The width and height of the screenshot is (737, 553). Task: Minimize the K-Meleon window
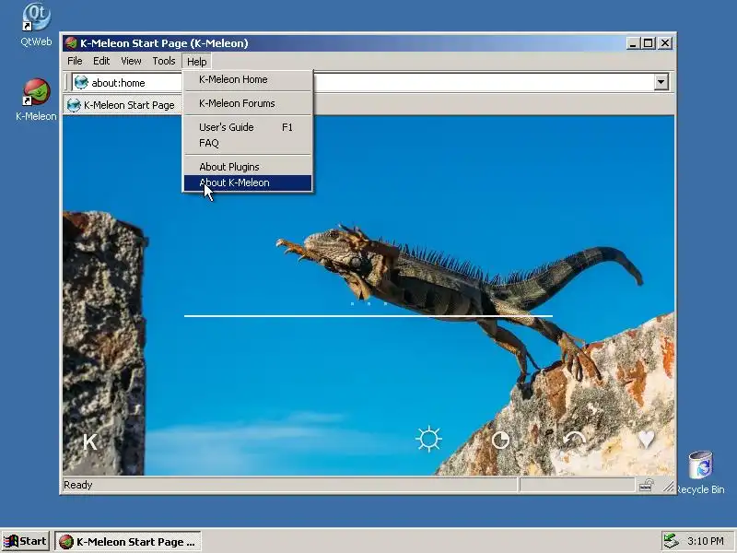click(x=633, y=43)
